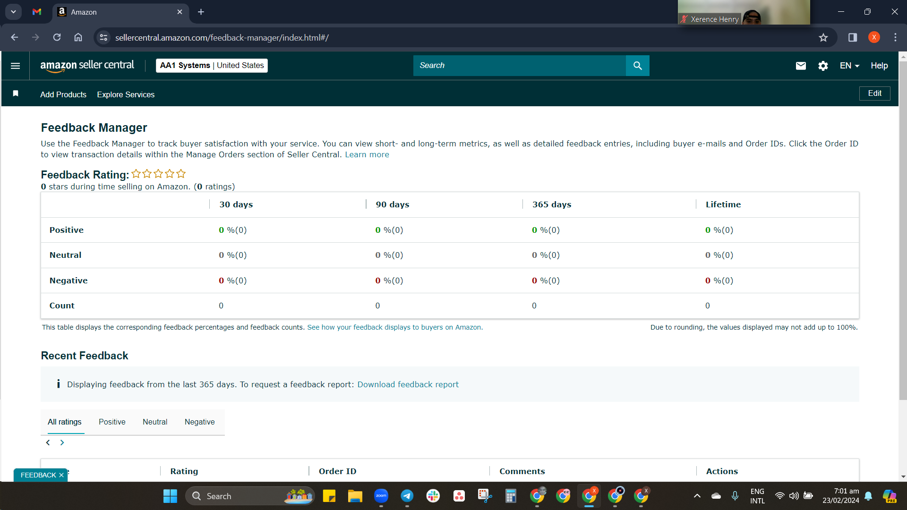Open the Windows Start menu
Image resolution: width=907 pixels, height=510 pixels.
(170, 496)
